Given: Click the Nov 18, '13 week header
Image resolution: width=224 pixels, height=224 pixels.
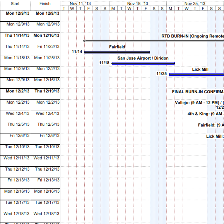Looking at the screenshot, I should (138, 3).
